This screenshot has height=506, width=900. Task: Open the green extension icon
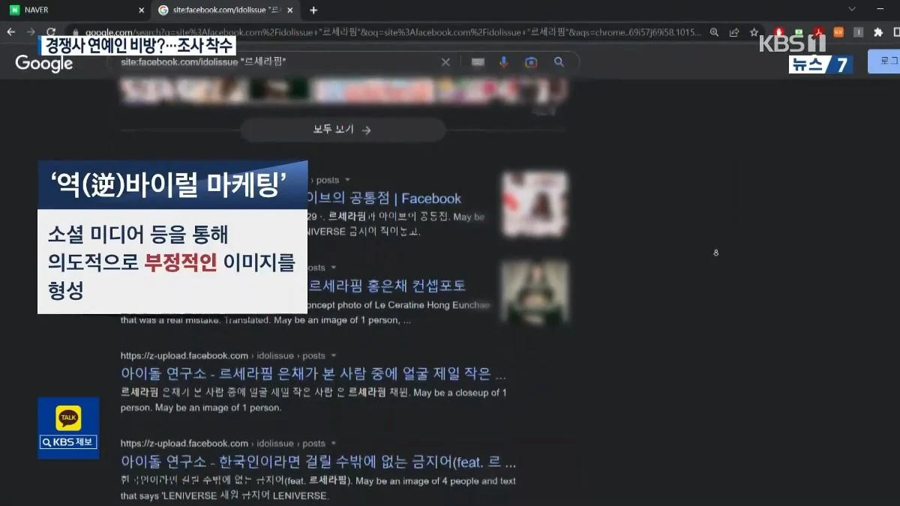(799, 32)
